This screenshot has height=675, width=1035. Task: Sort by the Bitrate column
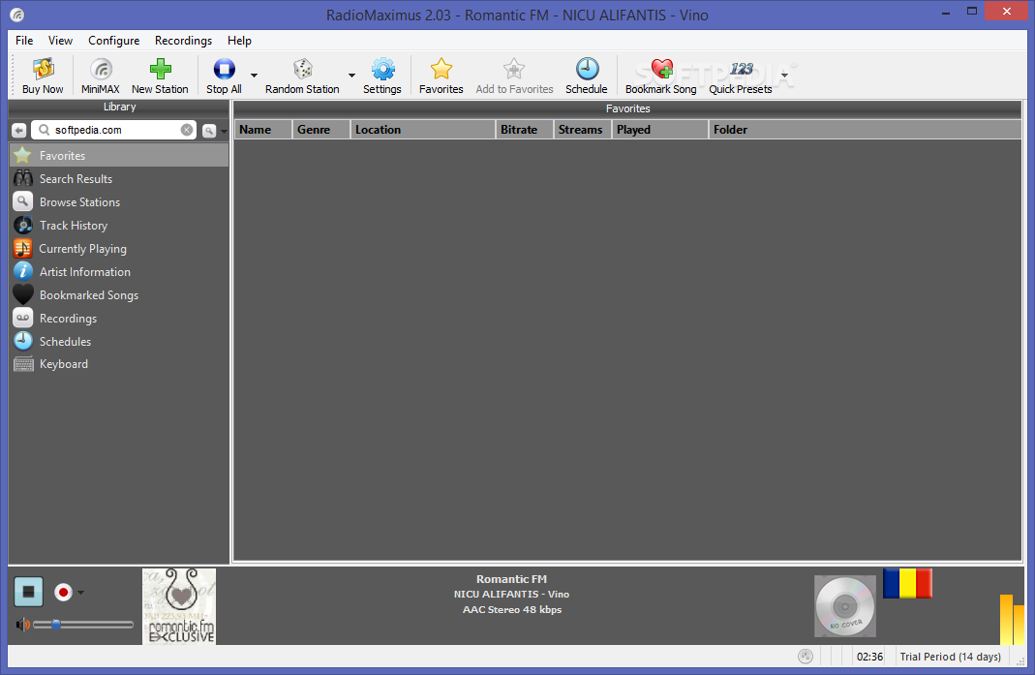[x=525, y=130]
